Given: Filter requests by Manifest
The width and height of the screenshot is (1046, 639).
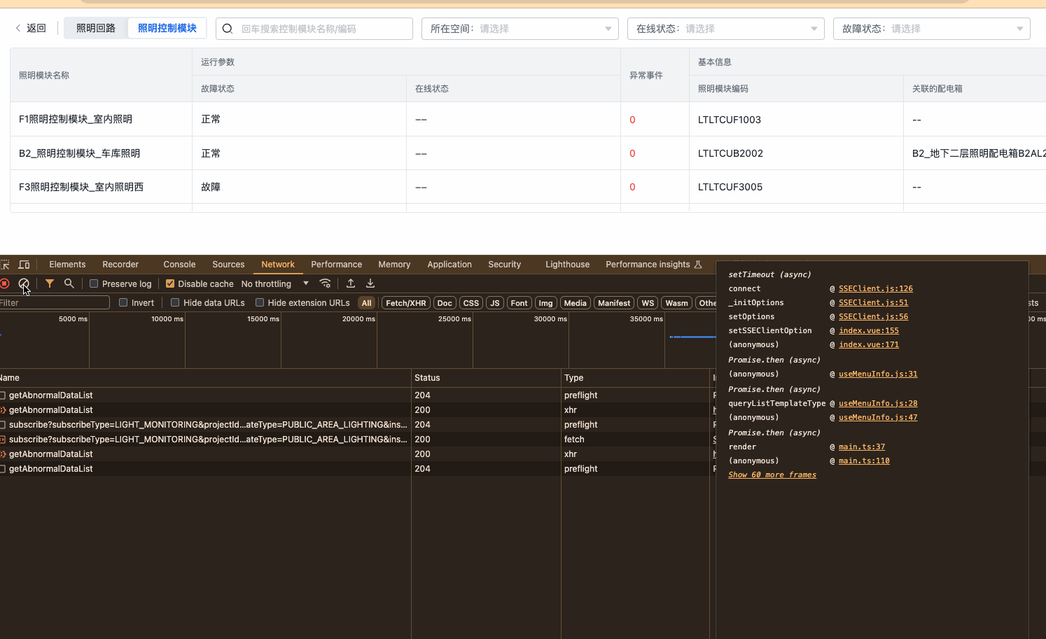Looking at the screenshot, I should tap(614, 303).
